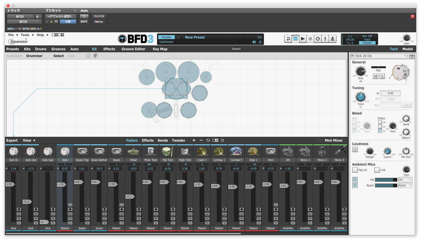Viewport: 421px width, 241px height.
Task: Click the Tune knob
Action: [361, 97]
